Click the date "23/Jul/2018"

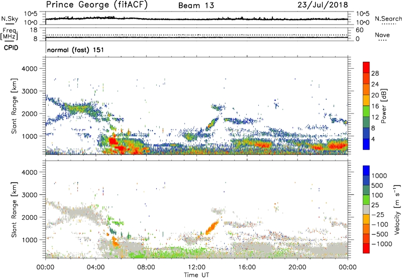pyautogui.click(x=323, y=5)
